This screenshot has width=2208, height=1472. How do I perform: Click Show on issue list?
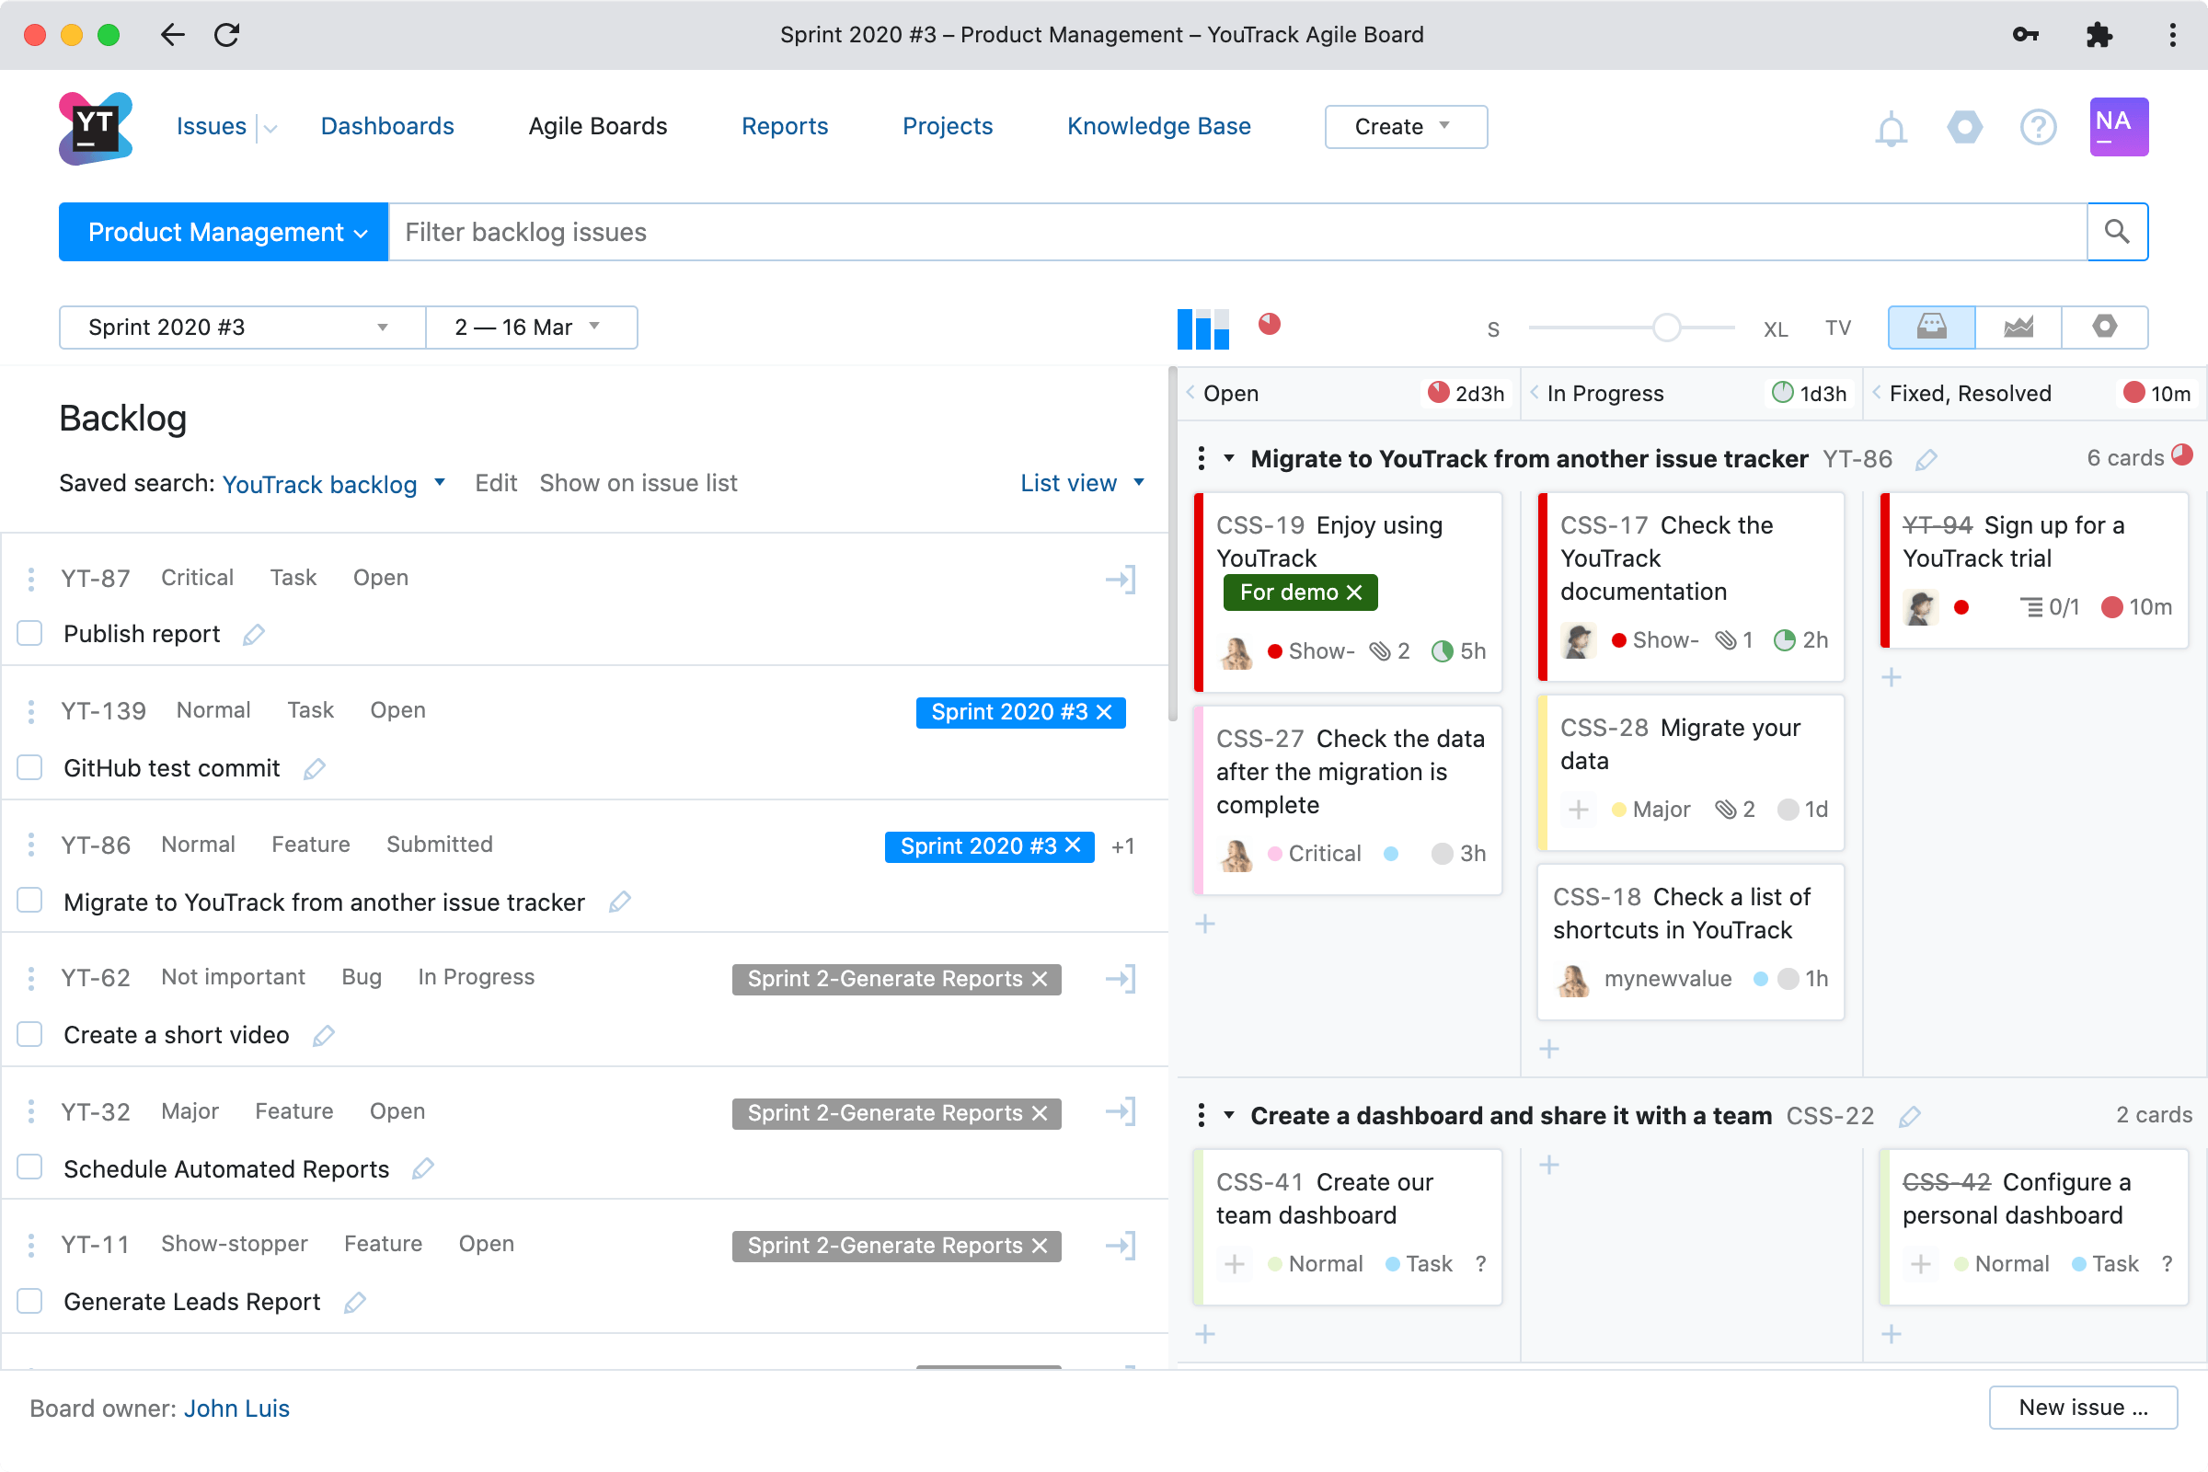638,484
